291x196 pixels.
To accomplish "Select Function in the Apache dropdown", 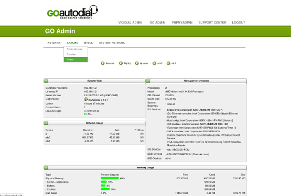I will coord(76,54).
